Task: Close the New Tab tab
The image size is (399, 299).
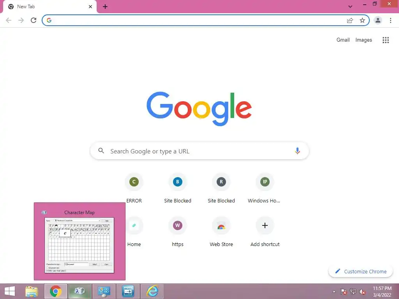Action: (x=90, y=7)
